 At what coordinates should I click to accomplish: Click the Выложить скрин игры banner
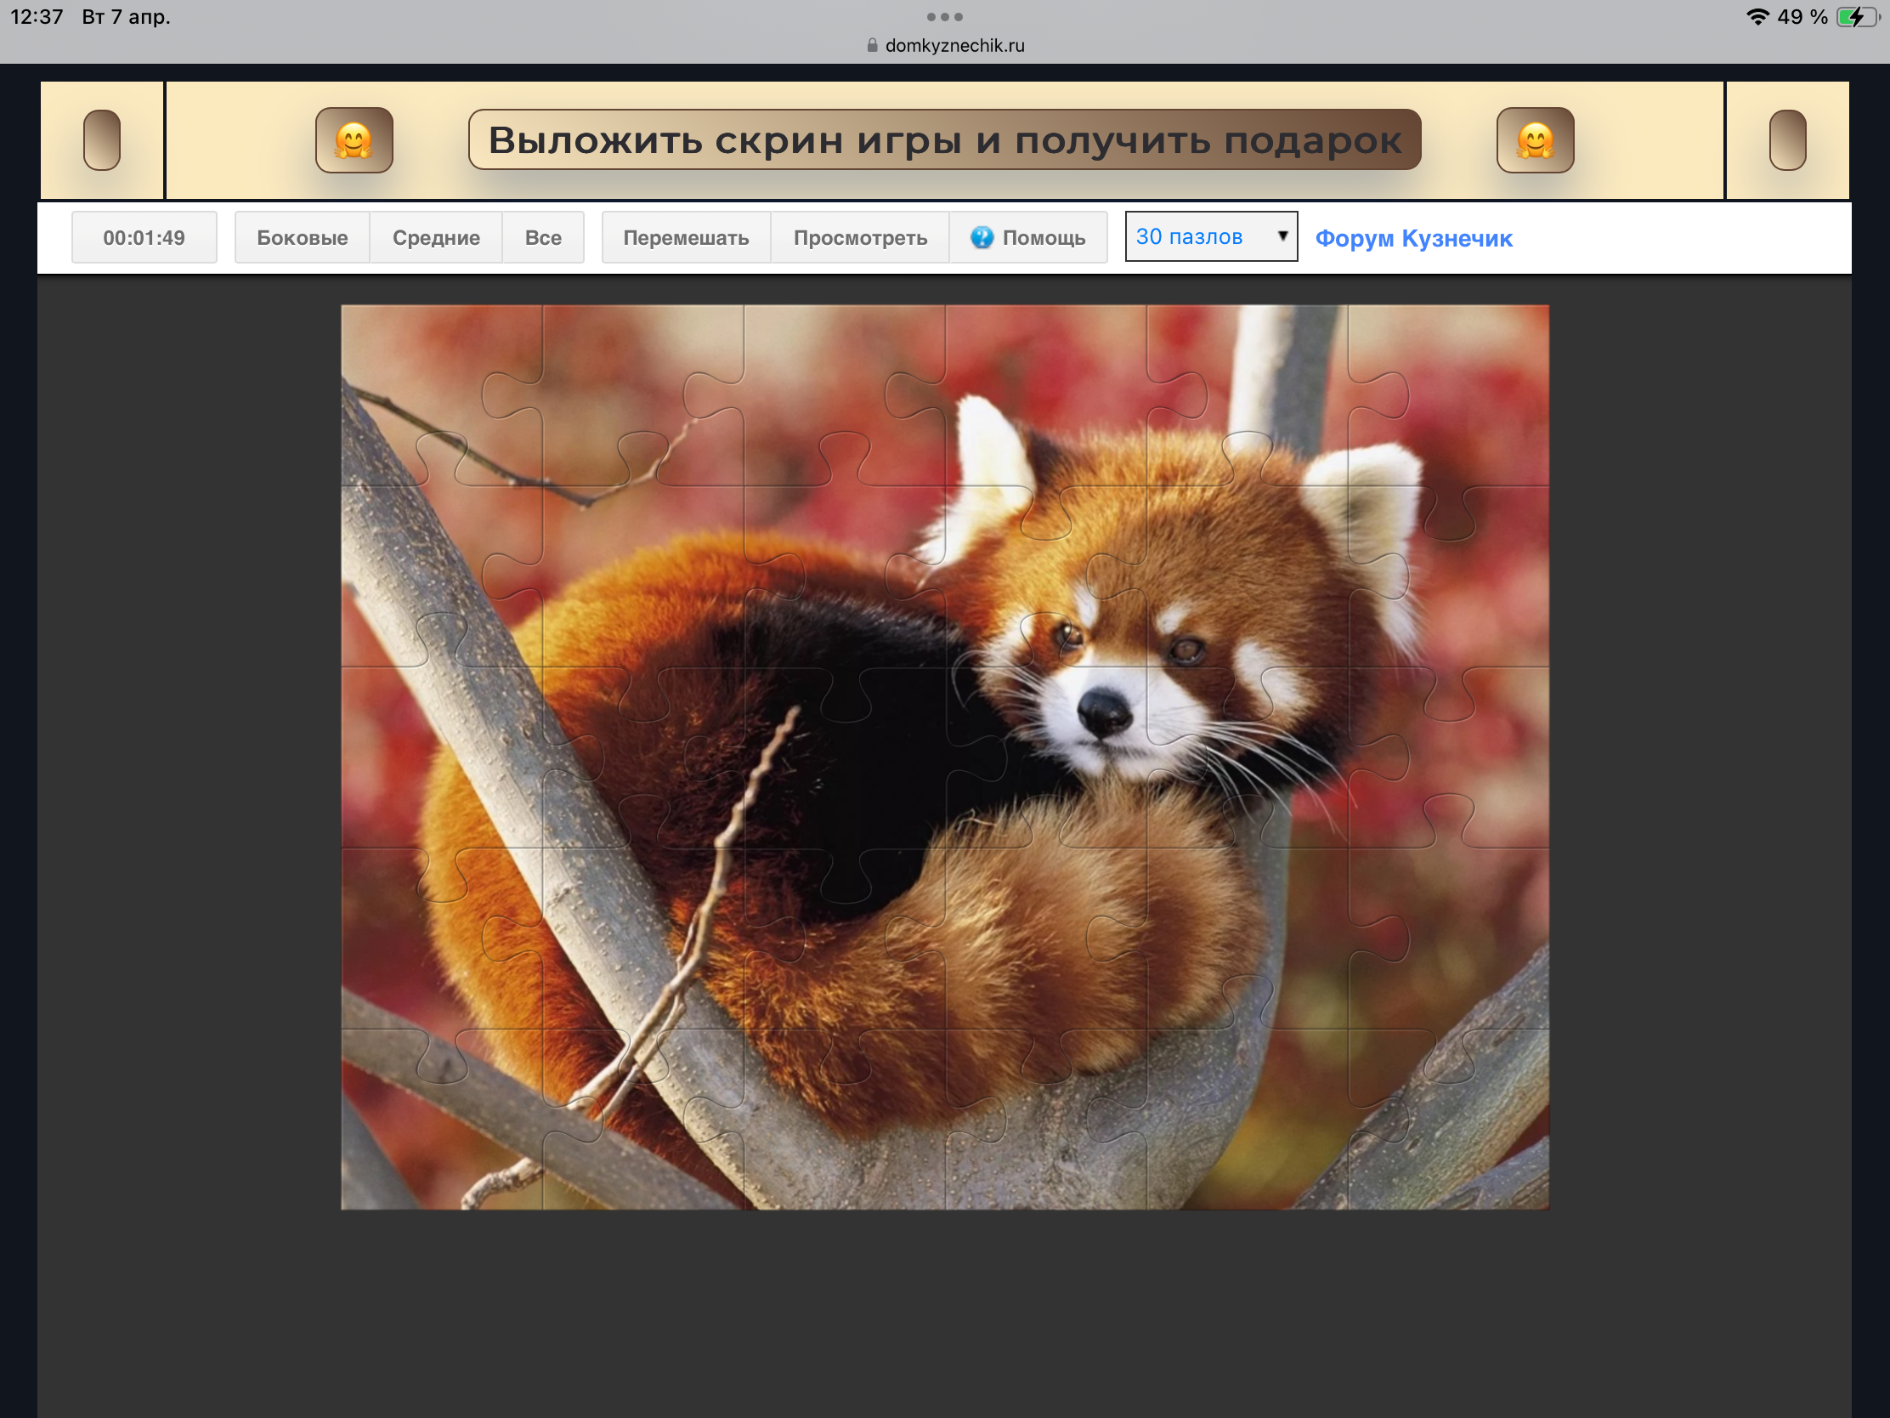944,140
